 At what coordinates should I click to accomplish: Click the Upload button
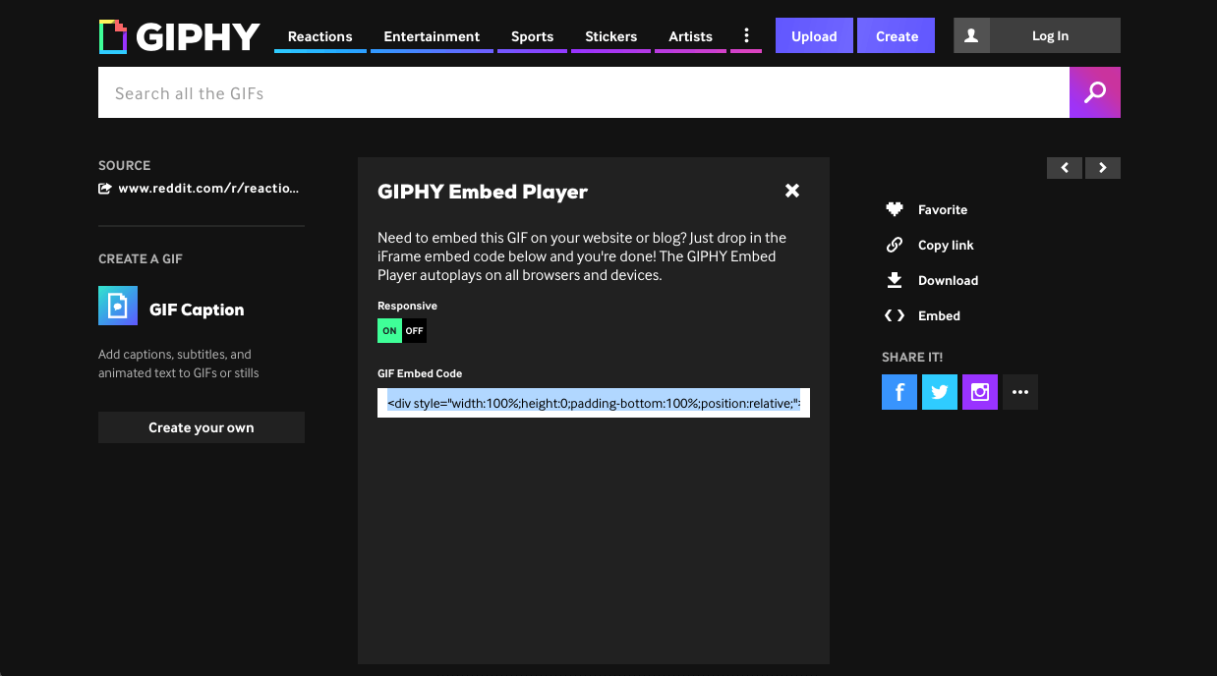814,35
